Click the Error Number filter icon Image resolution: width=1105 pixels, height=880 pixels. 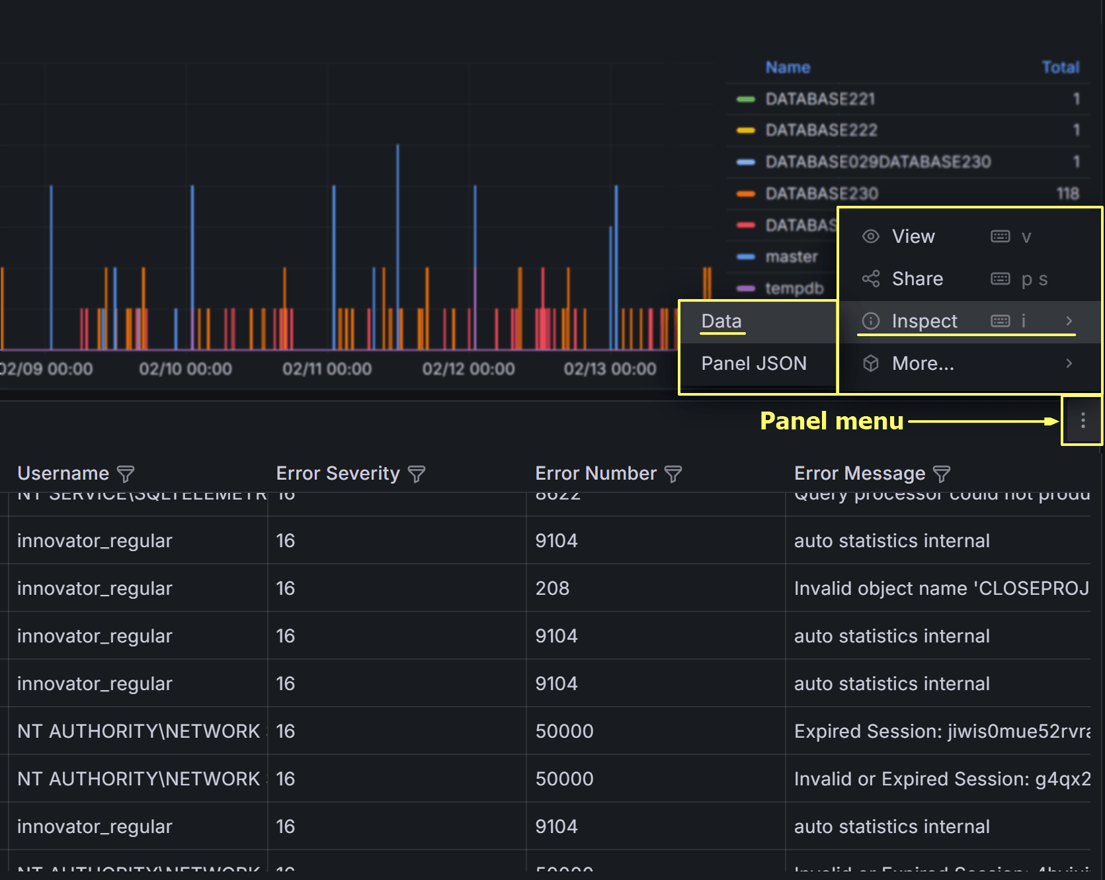point(673,474)
